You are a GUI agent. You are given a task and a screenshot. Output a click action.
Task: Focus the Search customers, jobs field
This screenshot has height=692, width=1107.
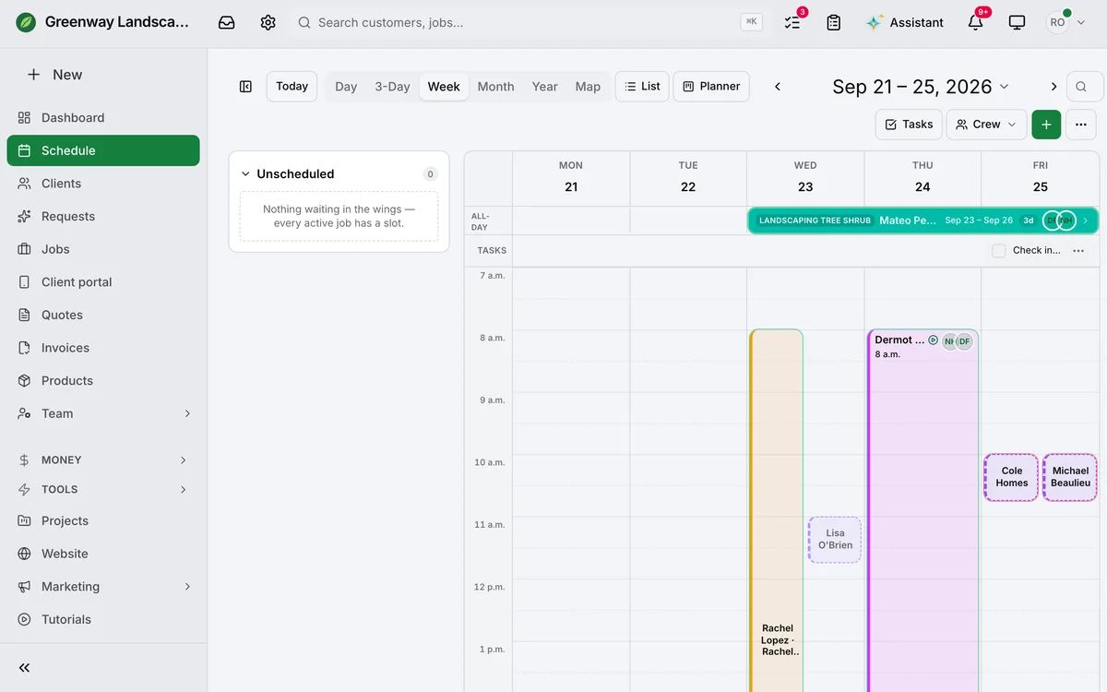pos(530,22)
